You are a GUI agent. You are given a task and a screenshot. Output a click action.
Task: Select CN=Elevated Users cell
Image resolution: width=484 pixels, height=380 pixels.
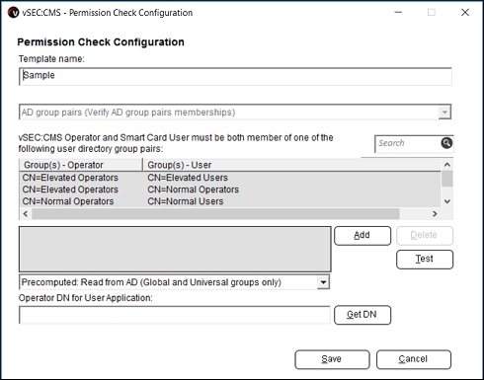[x=188, y=178]
